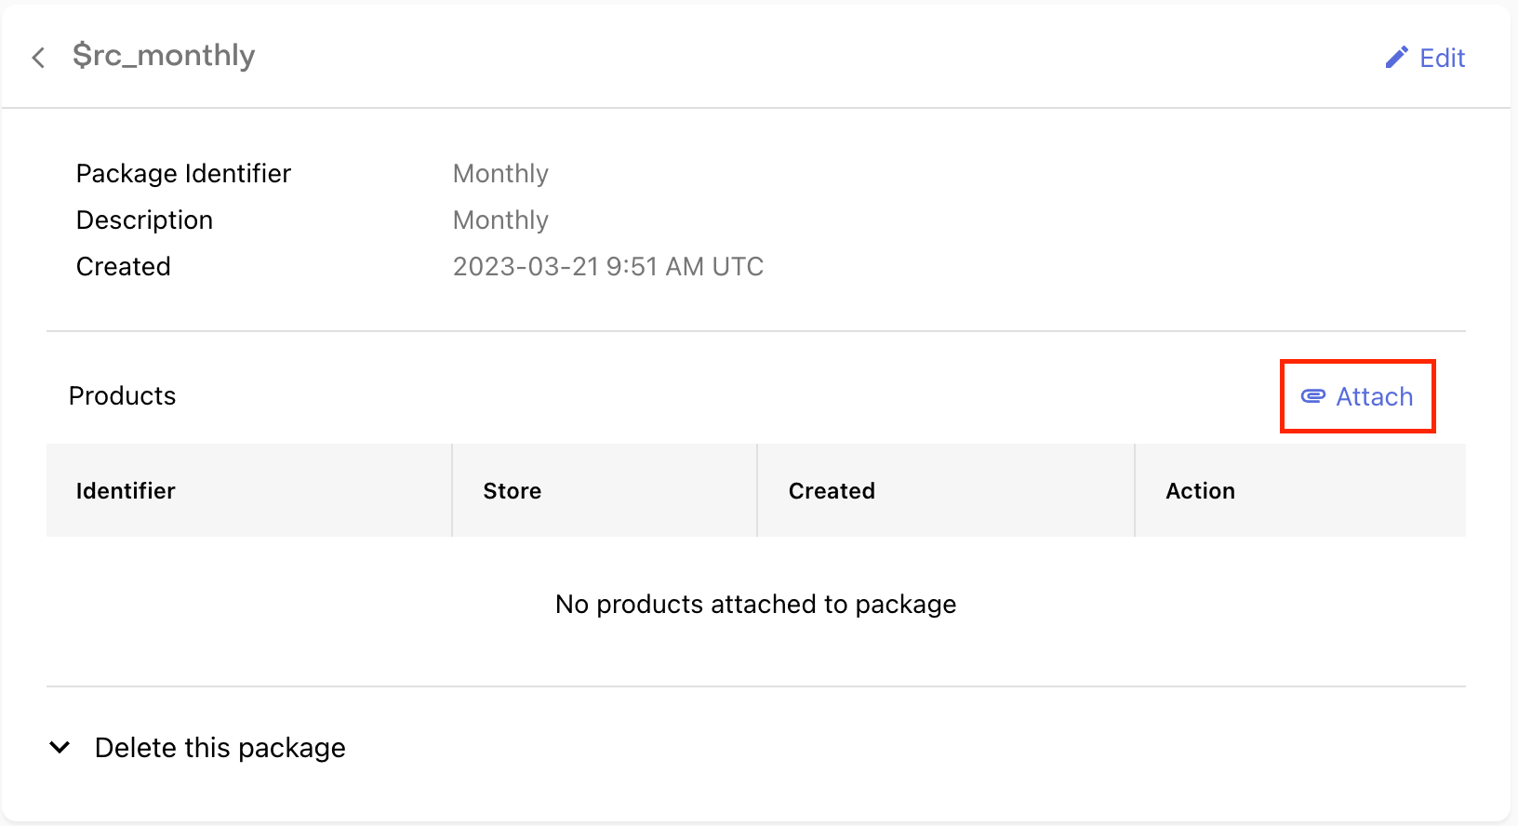Screen dimensions: 1518x826
Task: Open the Edit link text
Action: [x=1442, y=58]
